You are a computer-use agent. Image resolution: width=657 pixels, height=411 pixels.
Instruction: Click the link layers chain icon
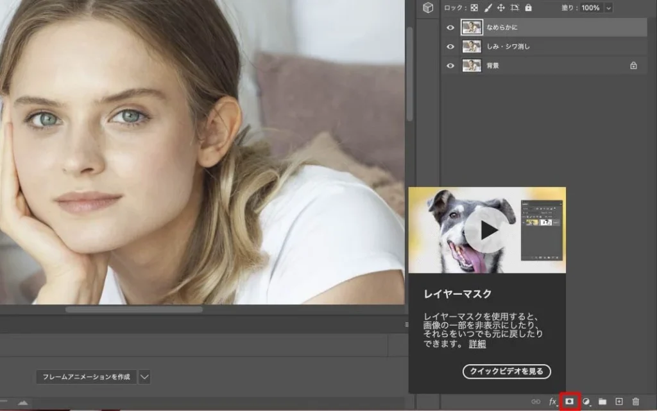[536, 401]
